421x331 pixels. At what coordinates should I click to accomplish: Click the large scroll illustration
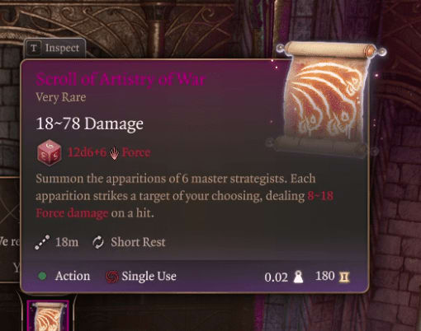pyautogui.click(x=326, y=99)
